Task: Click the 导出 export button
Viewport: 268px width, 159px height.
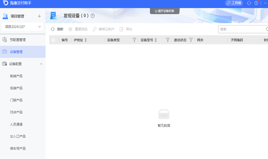Action: click(x=126, y=29)
